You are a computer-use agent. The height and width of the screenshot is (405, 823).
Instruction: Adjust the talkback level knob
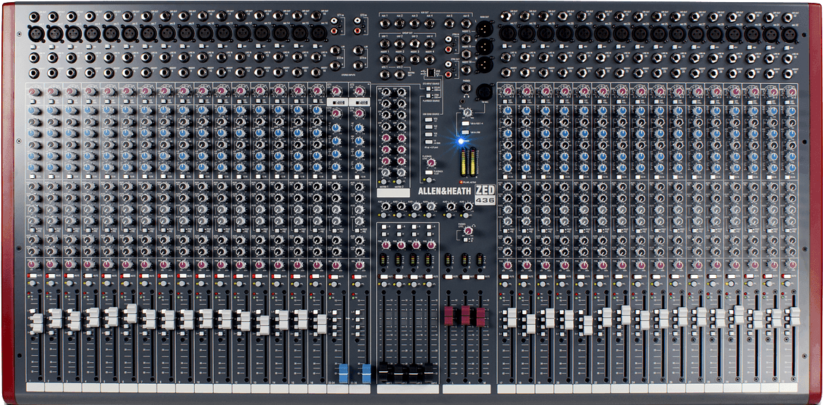coord(468,112)
